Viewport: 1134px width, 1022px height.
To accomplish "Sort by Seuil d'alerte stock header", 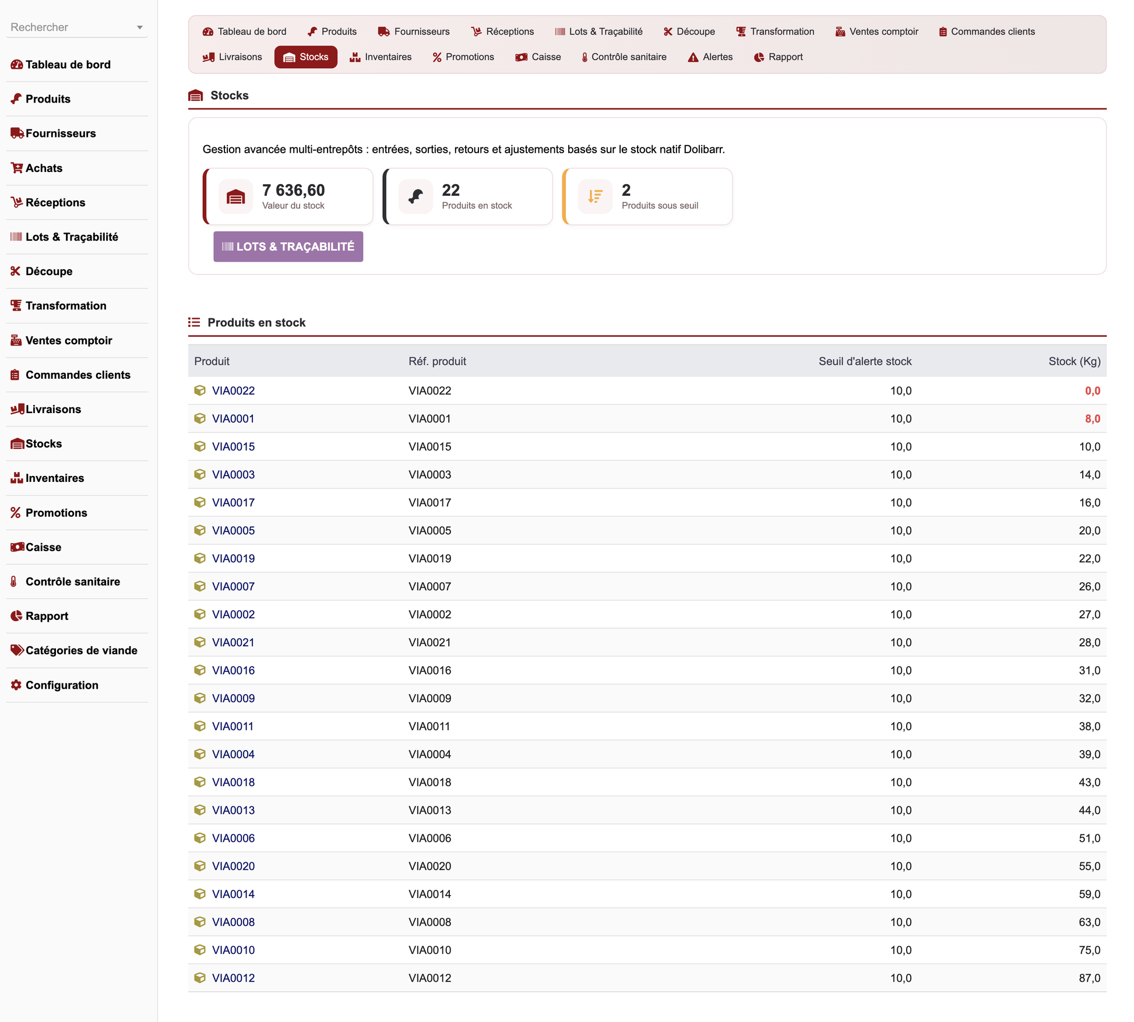I will 865,361.
